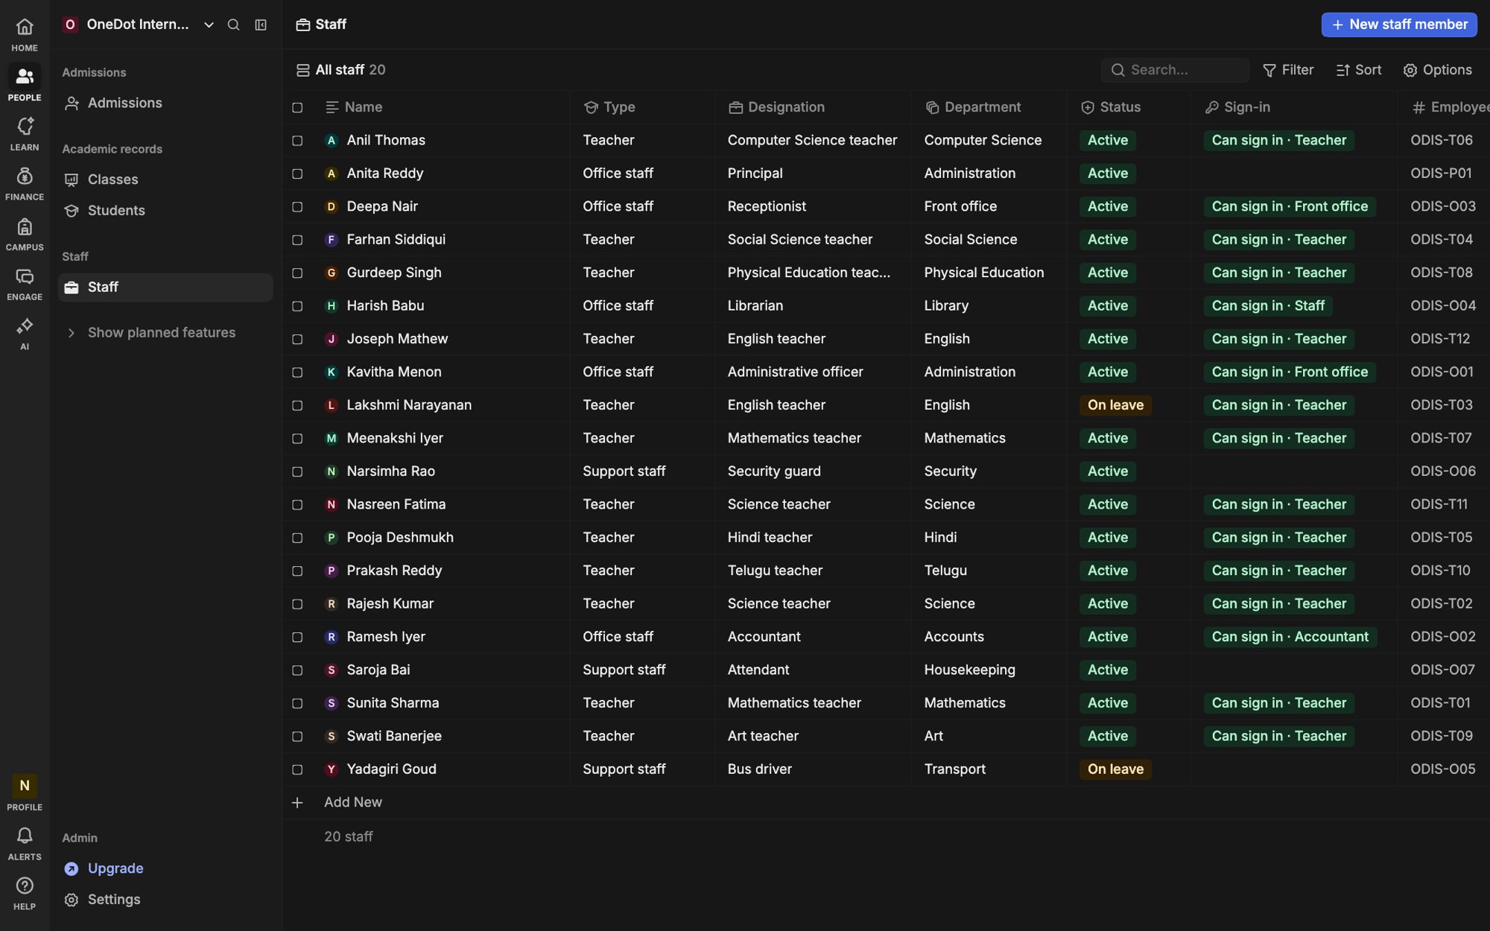Select the checkbox for Narsimha Rao
Image resolution: width=1490 pixels, height=931 pixels.
tap(297, 471)
